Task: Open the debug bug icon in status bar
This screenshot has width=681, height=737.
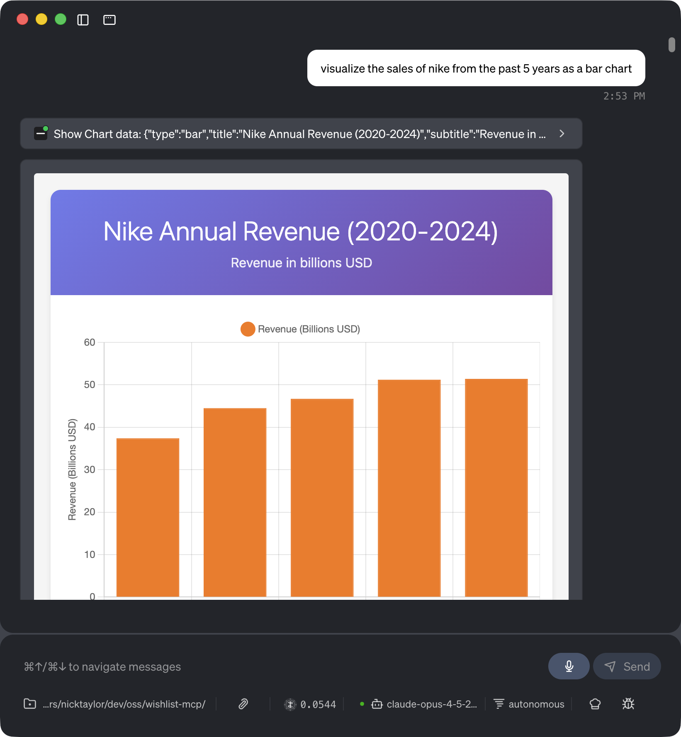Action: pos(629,704)
